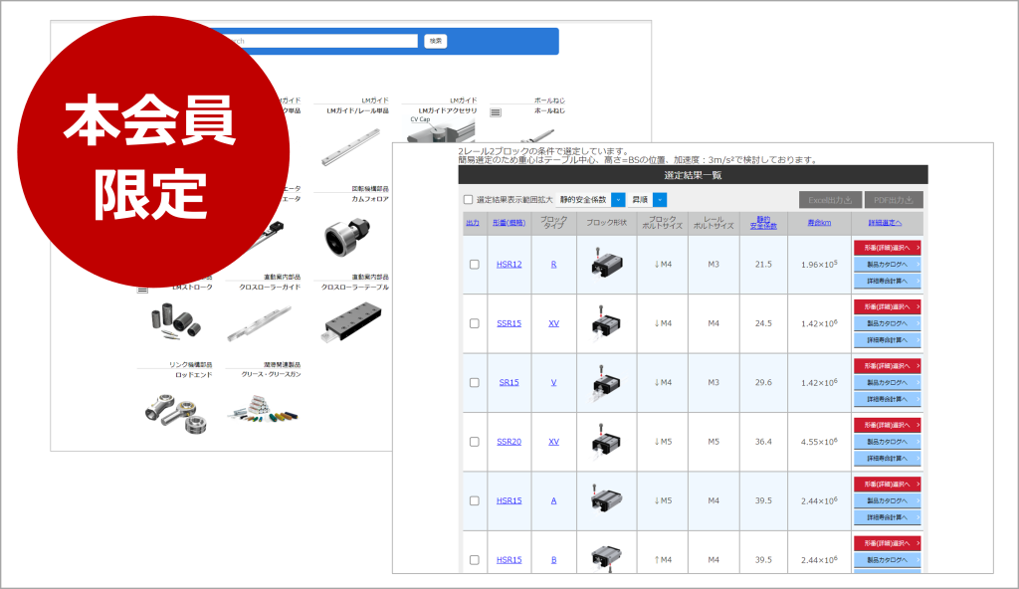1019x589 pixels.
Task: Click the 検索 search button
Action: [x=436, y=41]
